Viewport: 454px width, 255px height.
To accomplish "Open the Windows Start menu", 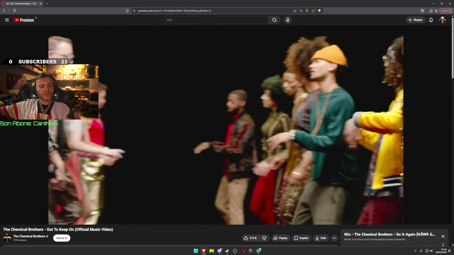I will 196,251.
